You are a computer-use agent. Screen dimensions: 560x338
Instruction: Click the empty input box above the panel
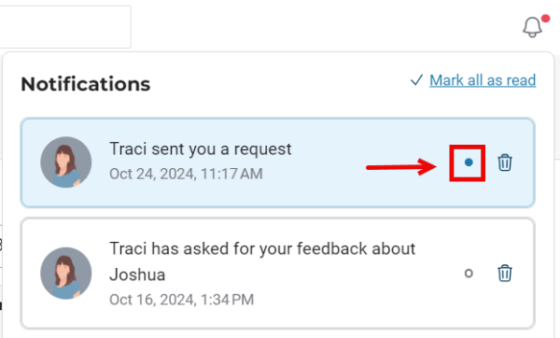click(65, 27)
